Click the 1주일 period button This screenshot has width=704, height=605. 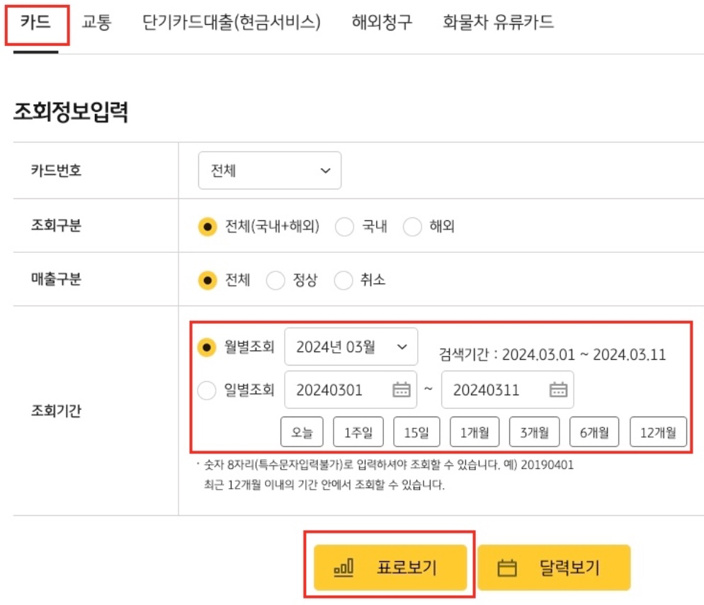[x=358, y=431]
